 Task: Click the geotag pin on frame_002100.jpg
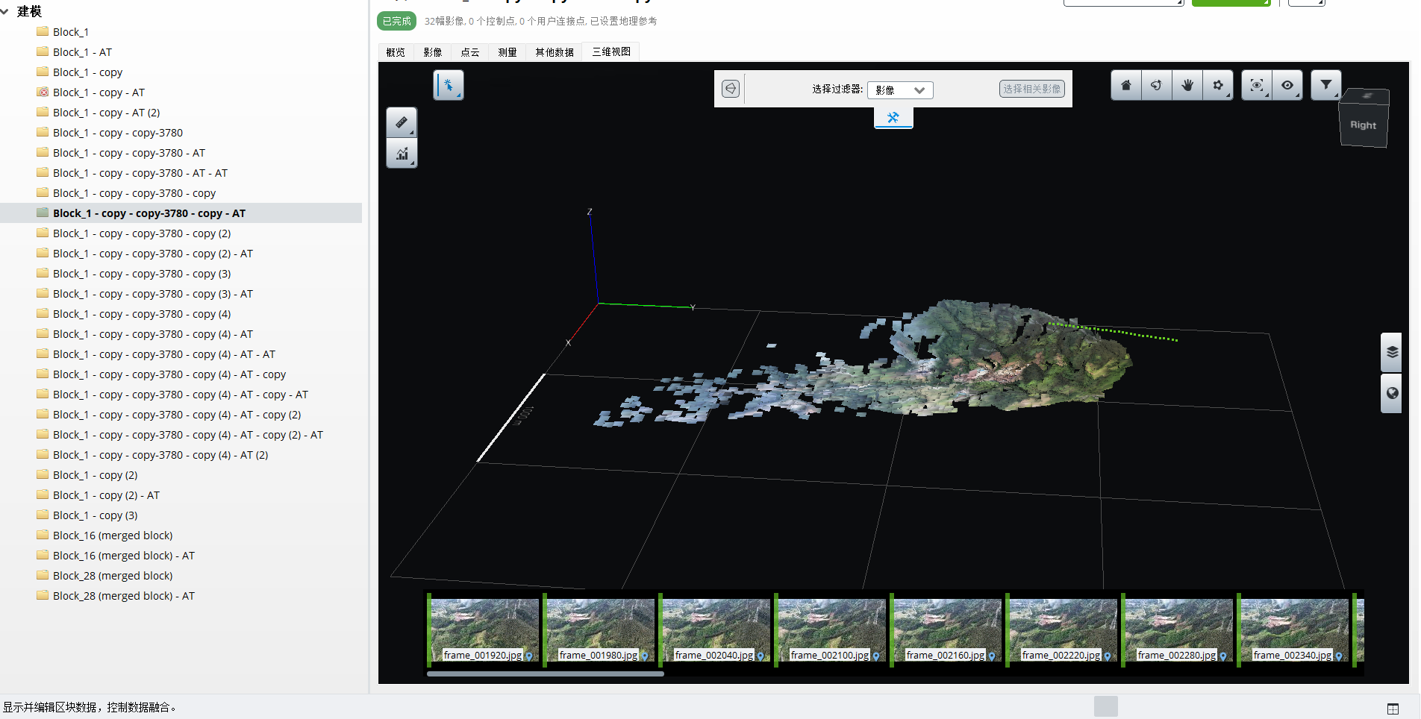[876, 656]
